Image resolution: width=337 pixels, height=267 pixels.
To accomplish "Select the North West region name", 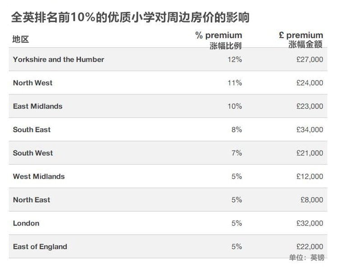I will point(32,83).
